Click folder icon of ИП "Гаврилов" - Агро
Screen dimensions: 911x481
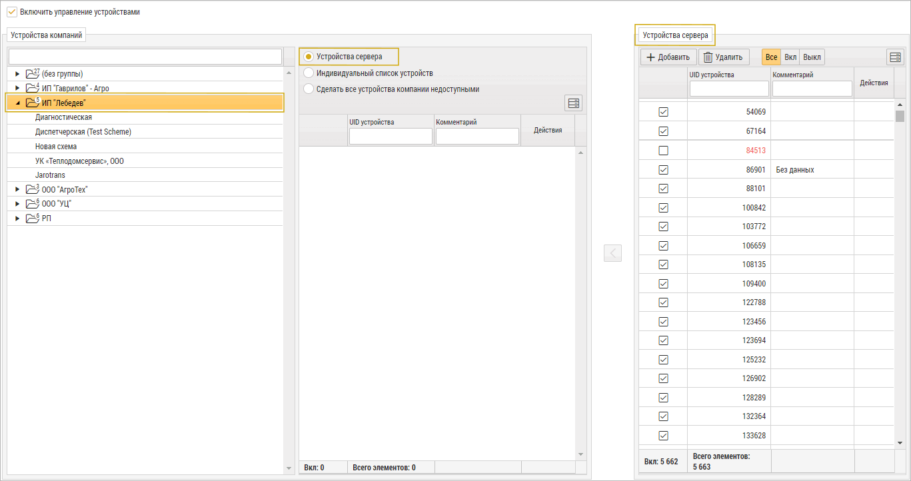pos(32,88)
